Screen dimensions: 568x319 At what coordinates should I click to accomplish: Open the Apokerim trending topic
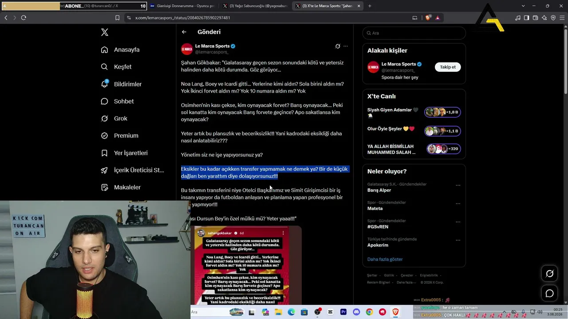click(x=378, y=245)
